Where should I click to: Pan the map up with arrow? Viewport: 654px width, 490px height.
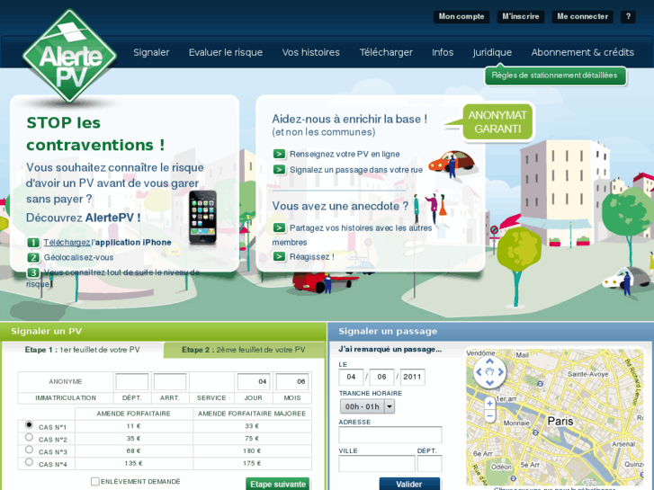pyautogui.click(x=489, y=361)
